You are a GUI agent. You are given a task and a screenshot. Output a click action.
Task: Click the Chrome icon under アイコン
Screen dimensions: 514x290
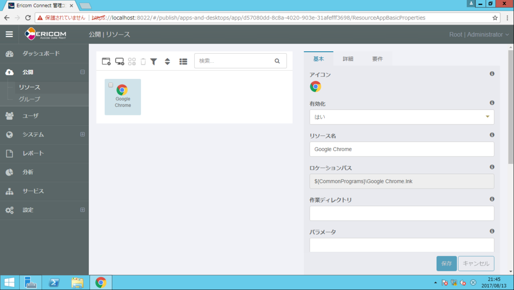pyautogui.click(x=315, y=86)
